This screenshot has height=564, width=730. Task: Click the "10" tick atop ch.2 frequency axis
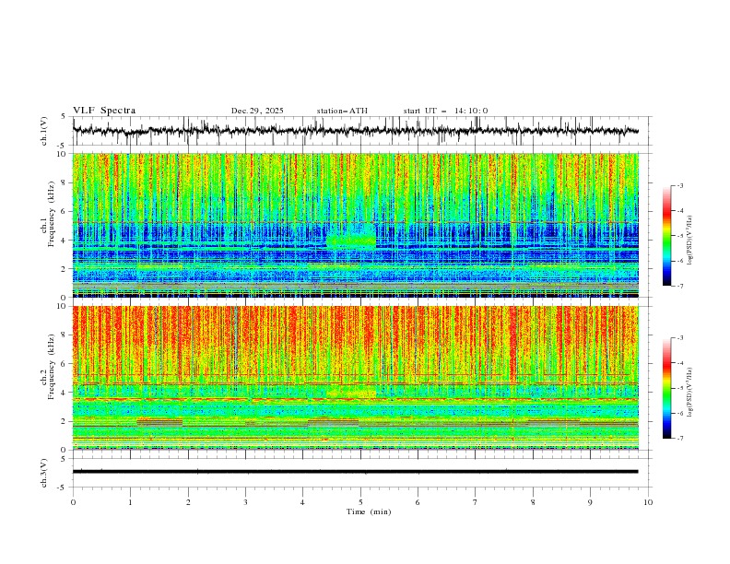[64, 306]
